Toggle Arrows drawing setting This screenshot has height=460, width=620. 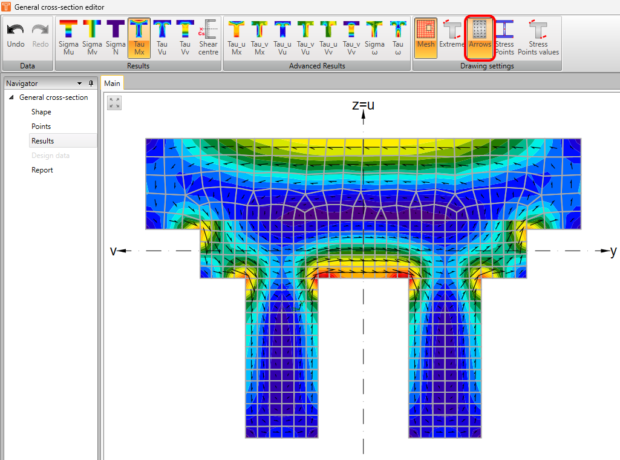point(480,37)
